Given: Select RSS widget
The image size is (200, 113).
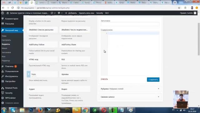Looking at the screenshot, I should tap(75, 59).
